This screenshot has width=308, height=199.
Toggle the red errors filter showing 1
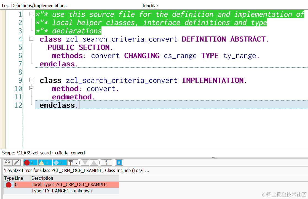[30, 163]
